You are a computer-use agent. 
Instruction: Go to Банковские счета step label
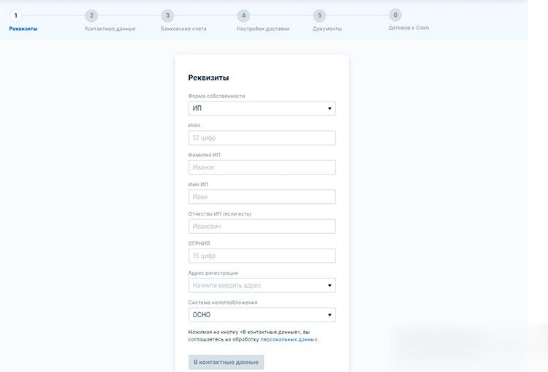pos(183,29)
